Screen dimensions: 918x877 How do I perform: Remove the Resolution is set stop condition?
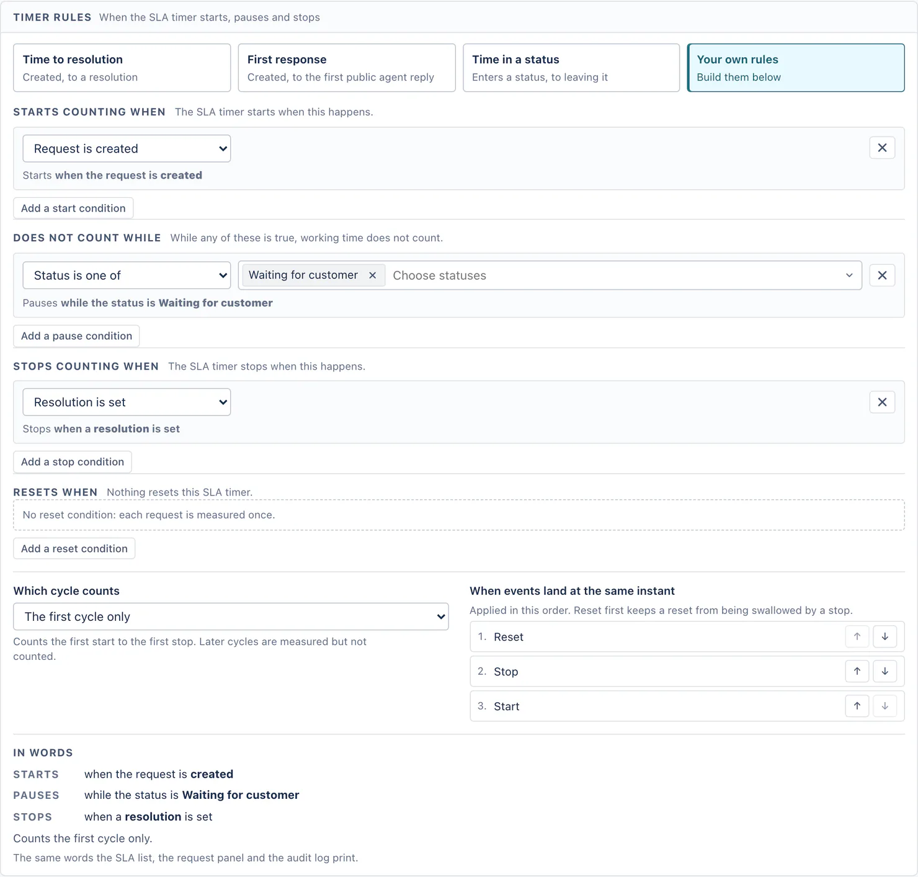click(882, 402)
